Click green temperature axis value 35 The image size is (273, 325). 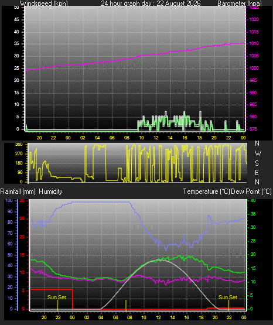253,214
